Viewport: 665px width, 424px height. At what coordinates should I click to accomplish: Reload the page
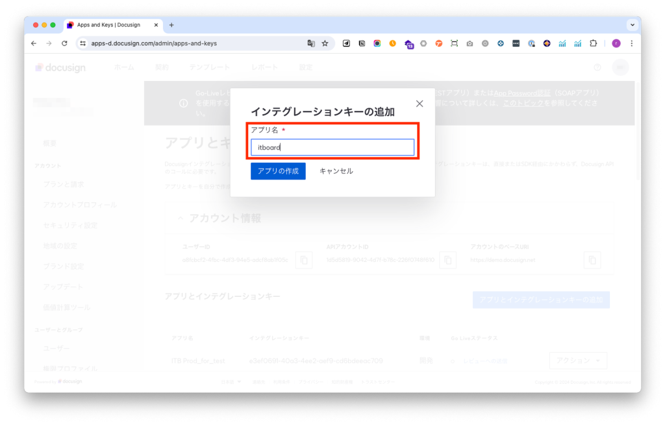click(64, 43)
